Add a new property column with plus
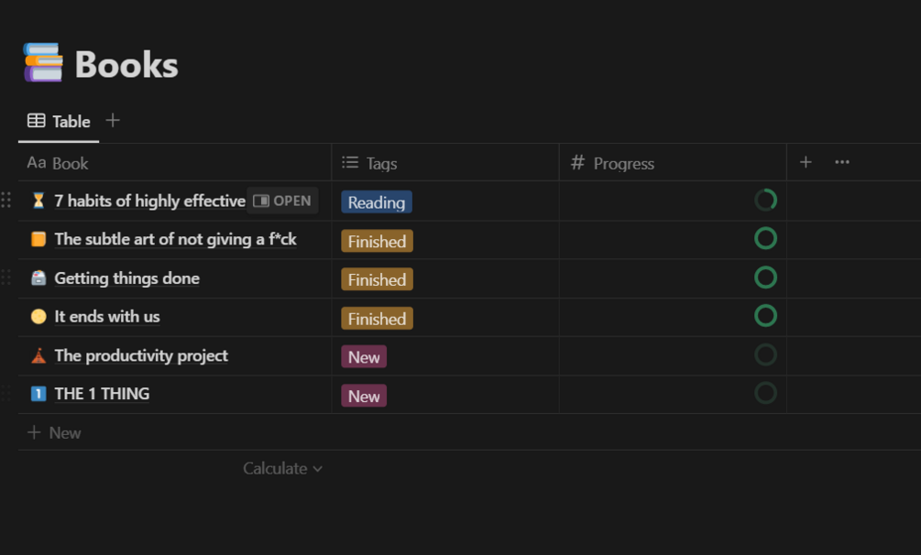Viewport: 921px width, 555px height. click(806, 162)
